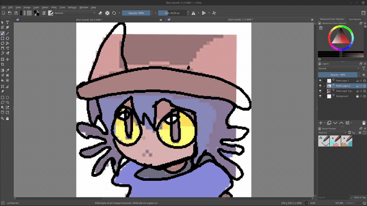Select the red pixel brush preset thumbnail
Image resolution: width=367 pixels, height=206 pixels.
point(335,141)
